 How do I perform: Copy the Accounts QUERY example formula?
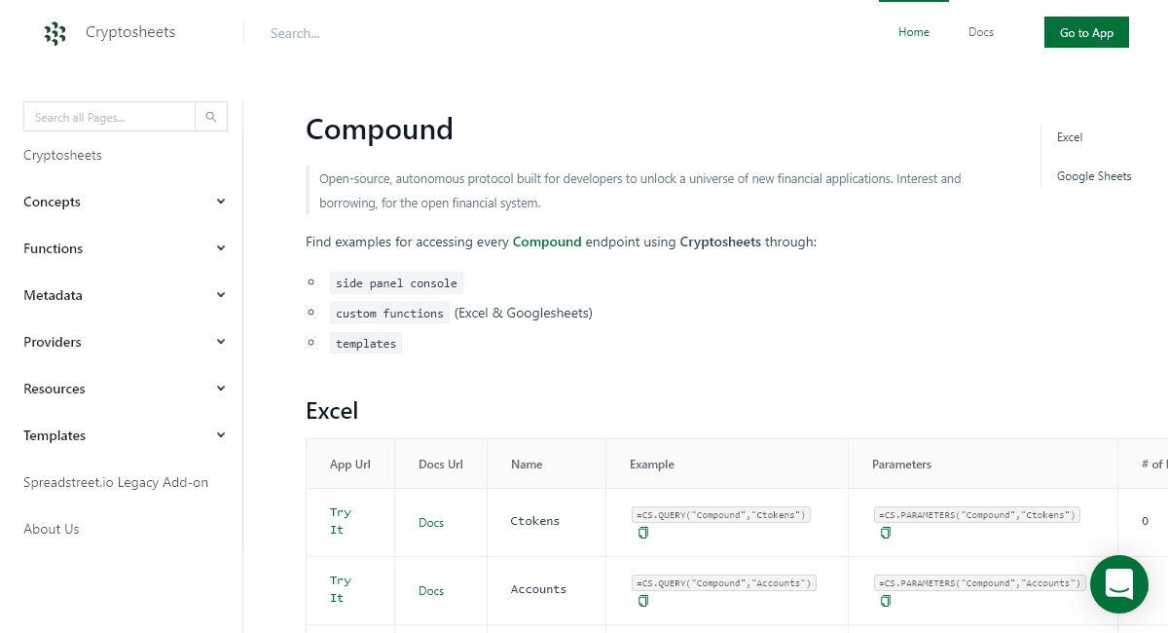(x=643, y=601)
